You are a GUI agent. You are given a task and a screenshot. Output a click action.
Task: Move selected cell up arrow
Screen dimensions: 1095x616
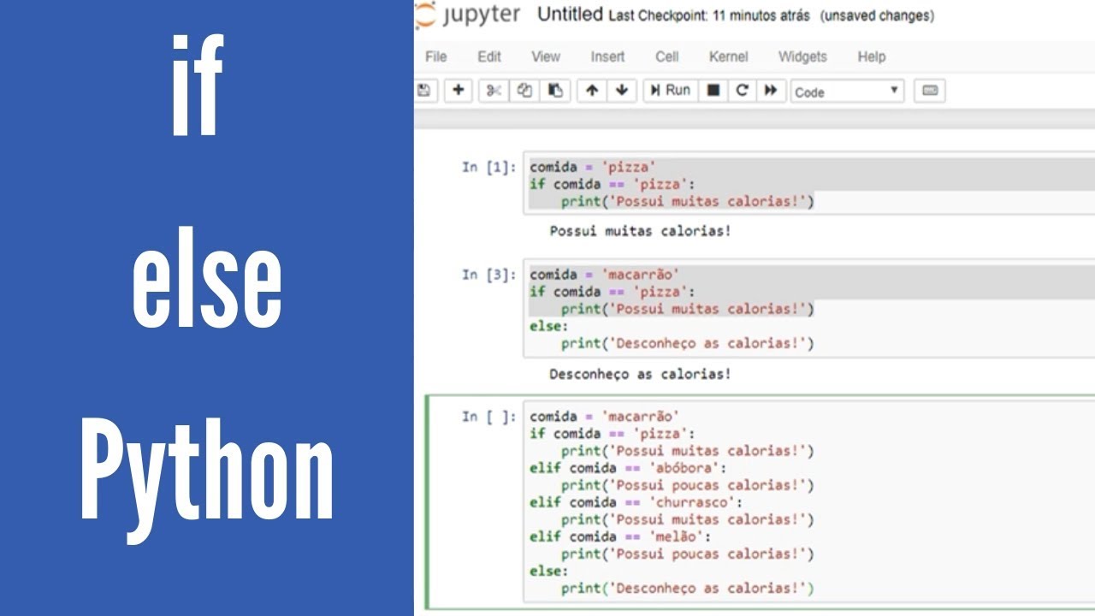(592, 90)
